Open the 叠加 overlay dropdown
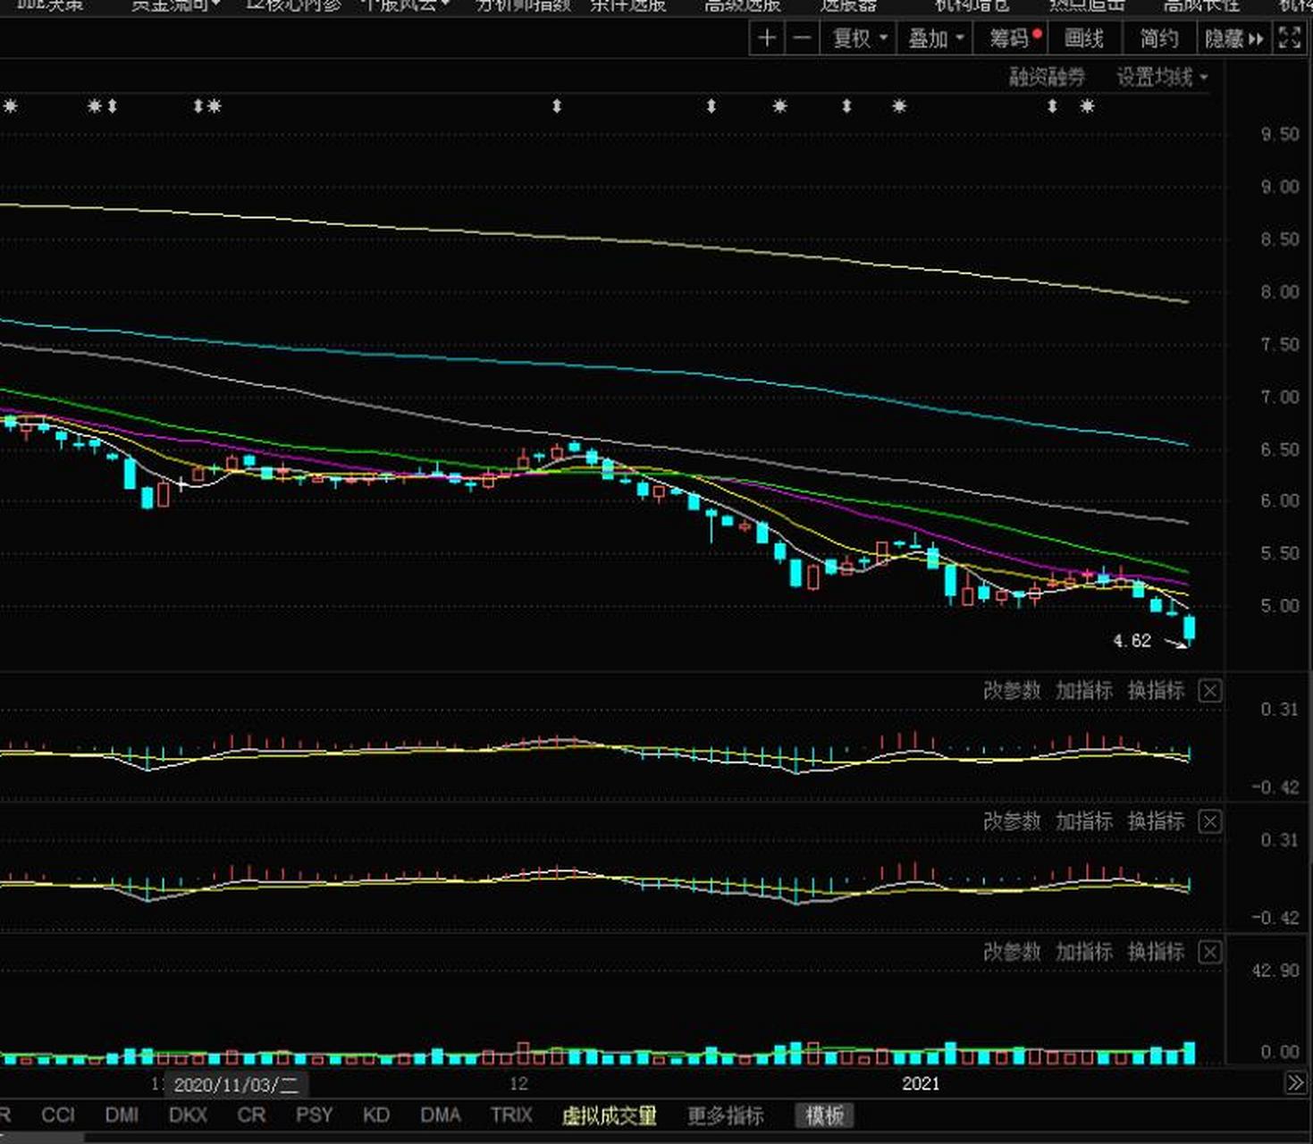Image resolution: width=1313 pixels, height=1144 pixels. (935, 38)
